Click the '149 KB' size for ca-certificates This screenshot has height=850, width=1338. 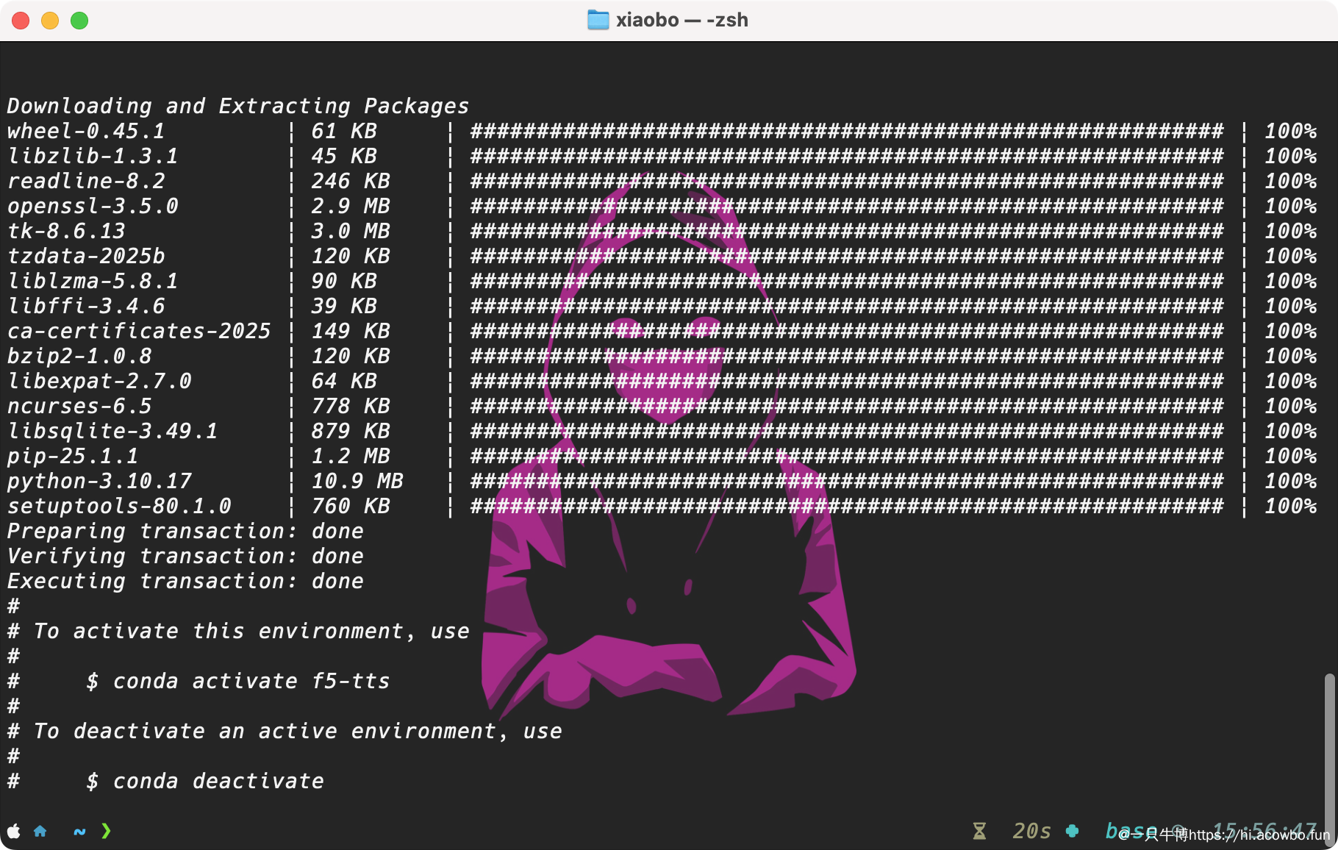click(351, 331)
